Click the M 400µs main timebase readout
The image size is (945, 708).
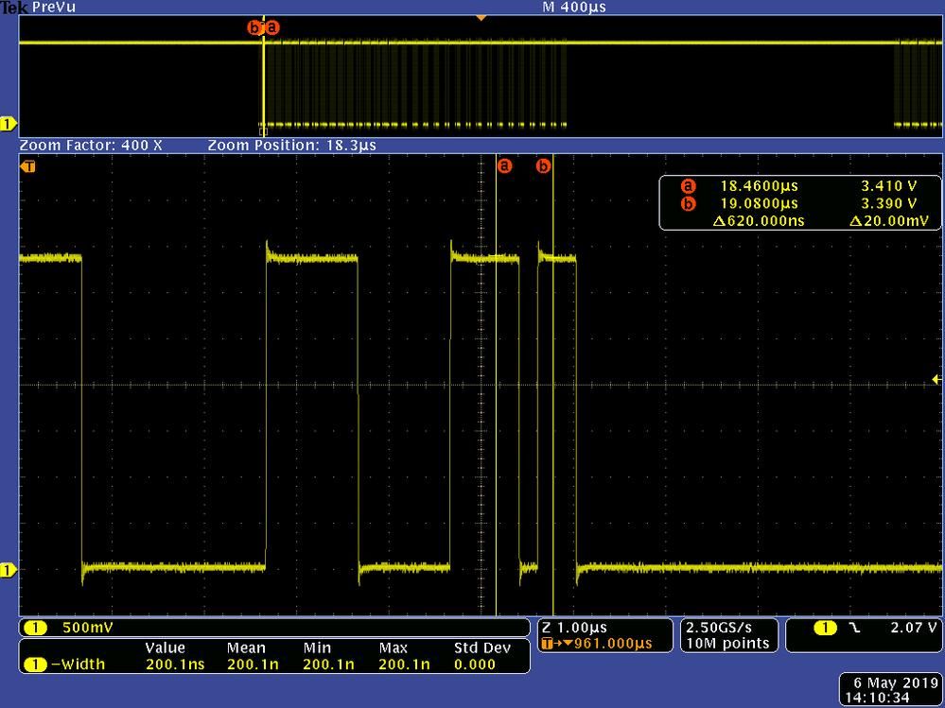click(574, 8)
